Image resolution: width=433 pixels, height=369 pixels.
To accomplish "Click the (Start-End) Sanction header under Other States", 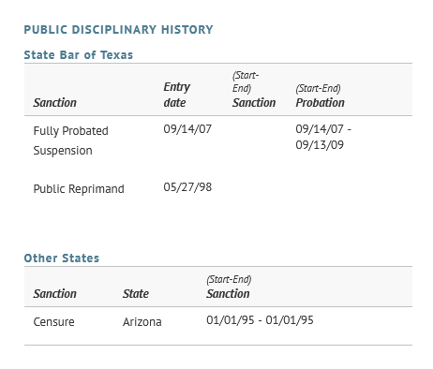I will click(229, 287).
